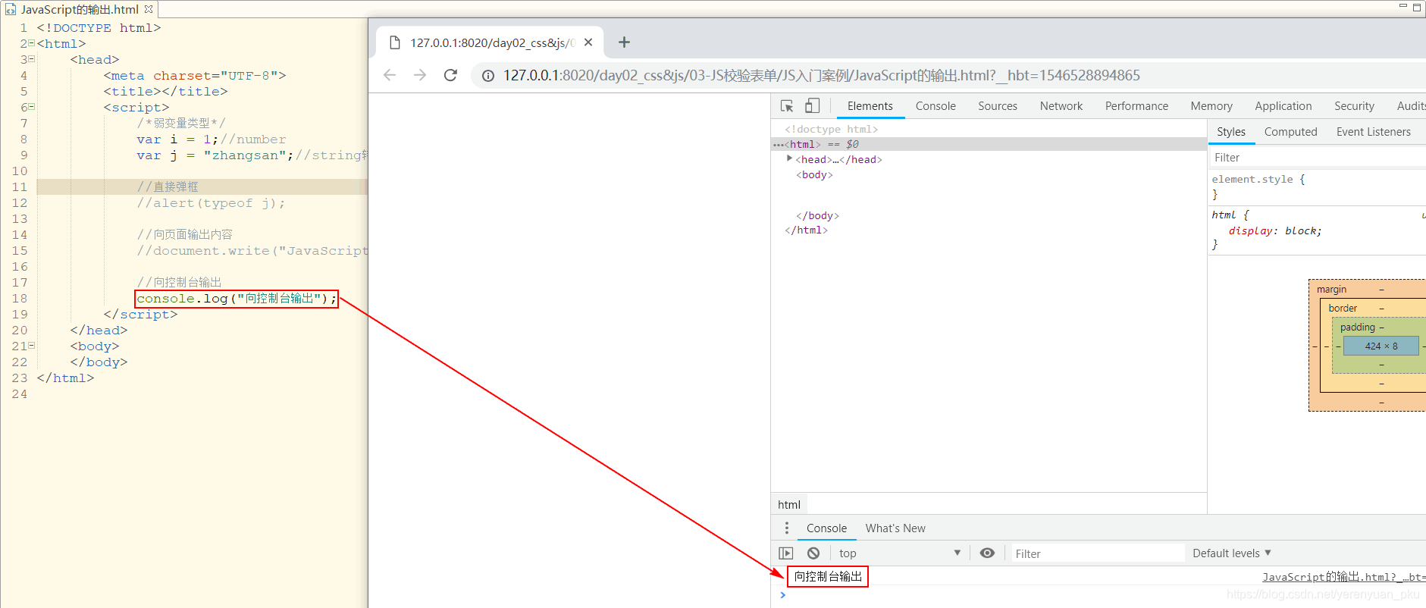The height and width of the screenshot is (608, 1426).
Task: Collapse the script fold marker at line 6
Action: coord(32,107)
